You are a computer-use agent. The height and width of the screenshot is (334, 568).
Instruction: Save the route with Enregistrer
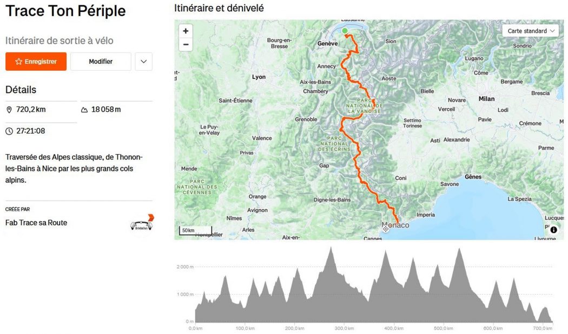click(36, 62)
